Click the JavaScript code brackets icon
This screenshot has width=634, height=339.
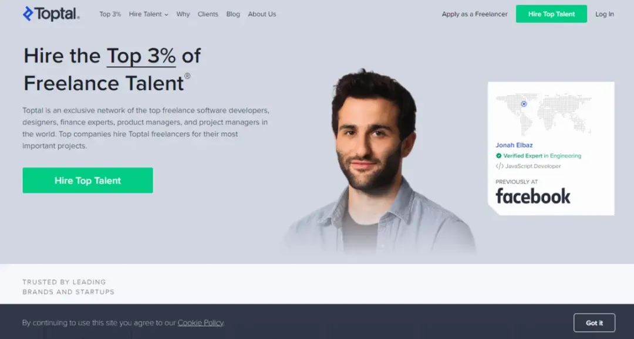(x=500, y=166)
